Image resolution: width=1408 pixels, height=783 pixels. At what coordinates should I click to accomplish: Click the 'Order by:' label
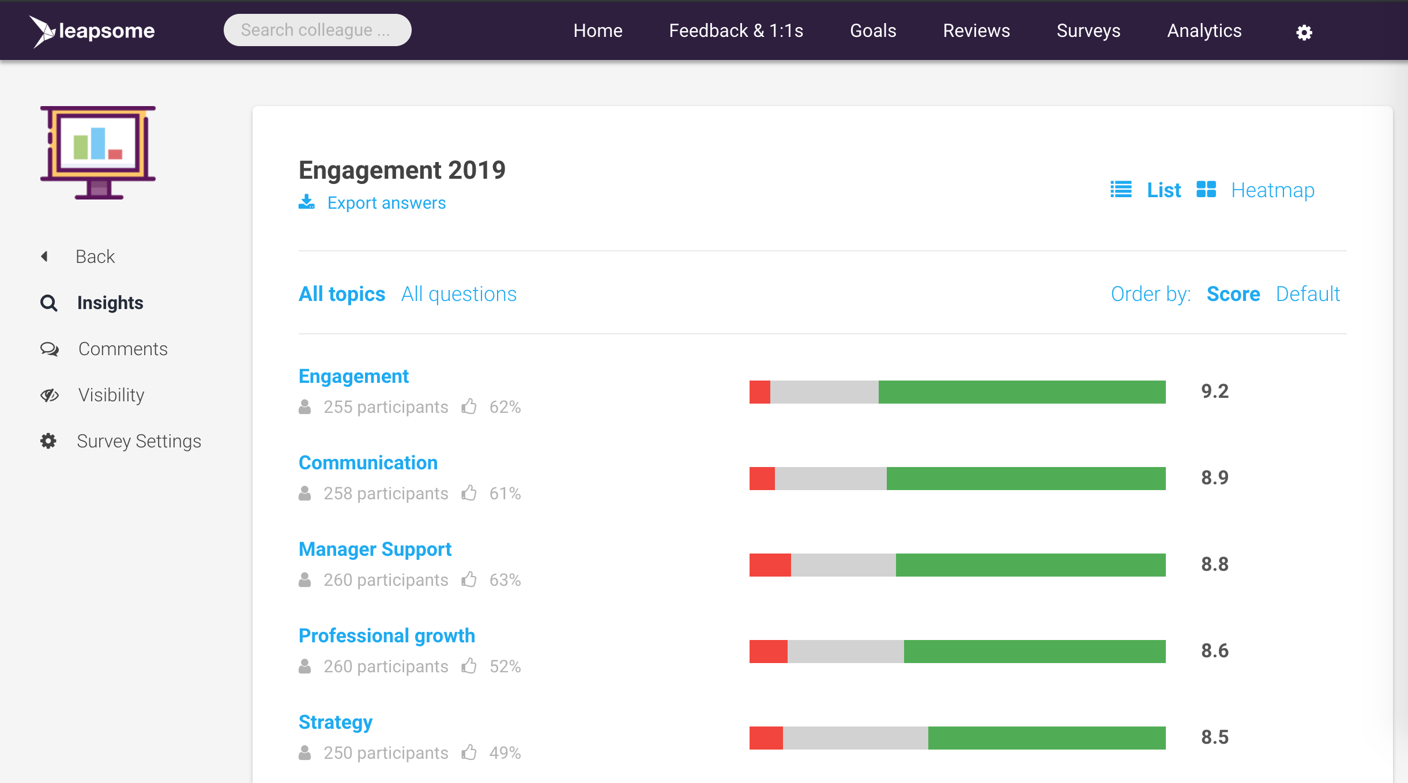coord(1151,294)
